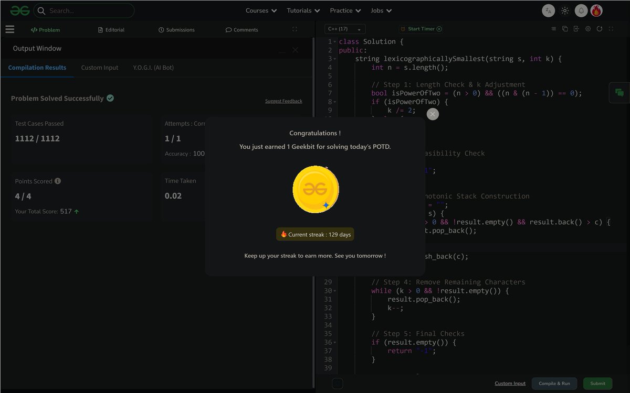Toggle the light/dark theme sun icon
630x393 pixels.
pyautogui.click(x=565, y=10)
